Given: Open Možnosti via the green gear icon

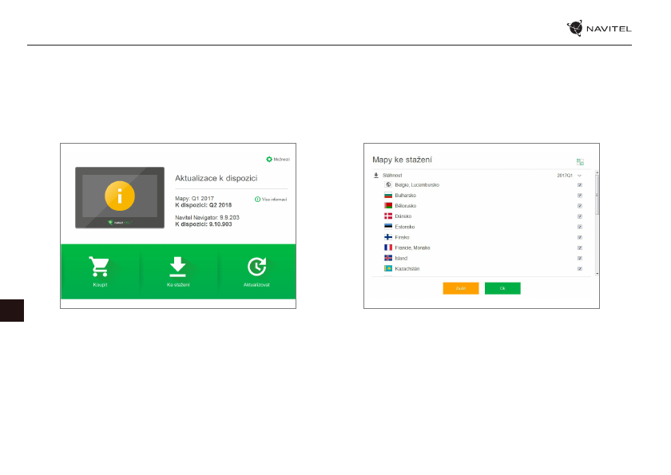Looking at the screenshot, I should click(269, 160).
